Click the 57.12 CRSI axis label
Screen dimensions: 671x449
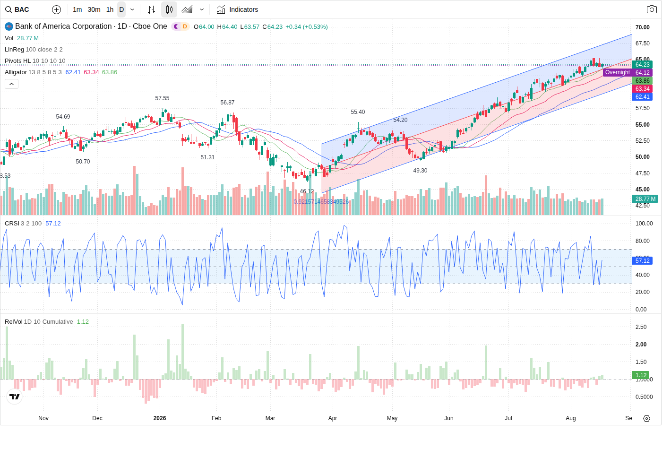(x=642, y=261)
